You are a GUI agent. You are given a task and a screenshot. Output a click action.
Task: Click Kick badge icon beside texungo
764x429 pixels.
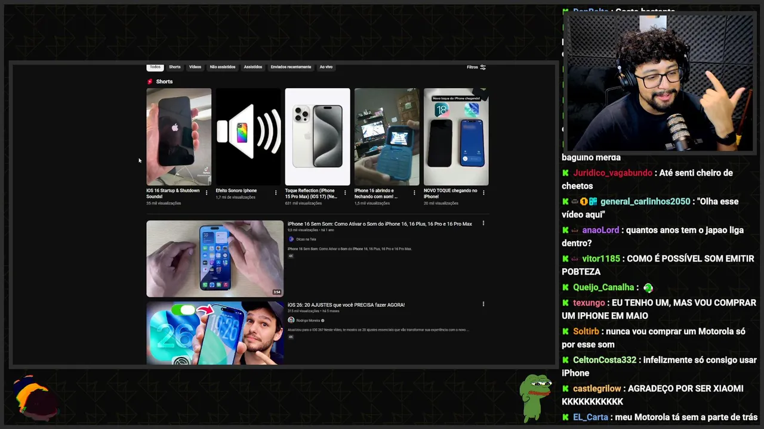pyautogui.click(x=565, y=303)
